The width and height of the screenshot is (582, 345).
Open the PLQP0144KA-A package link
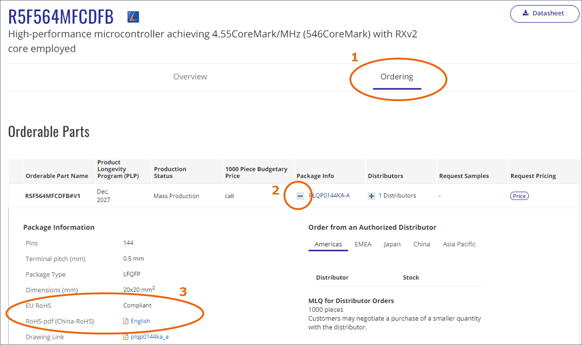(x=330, y=195)
